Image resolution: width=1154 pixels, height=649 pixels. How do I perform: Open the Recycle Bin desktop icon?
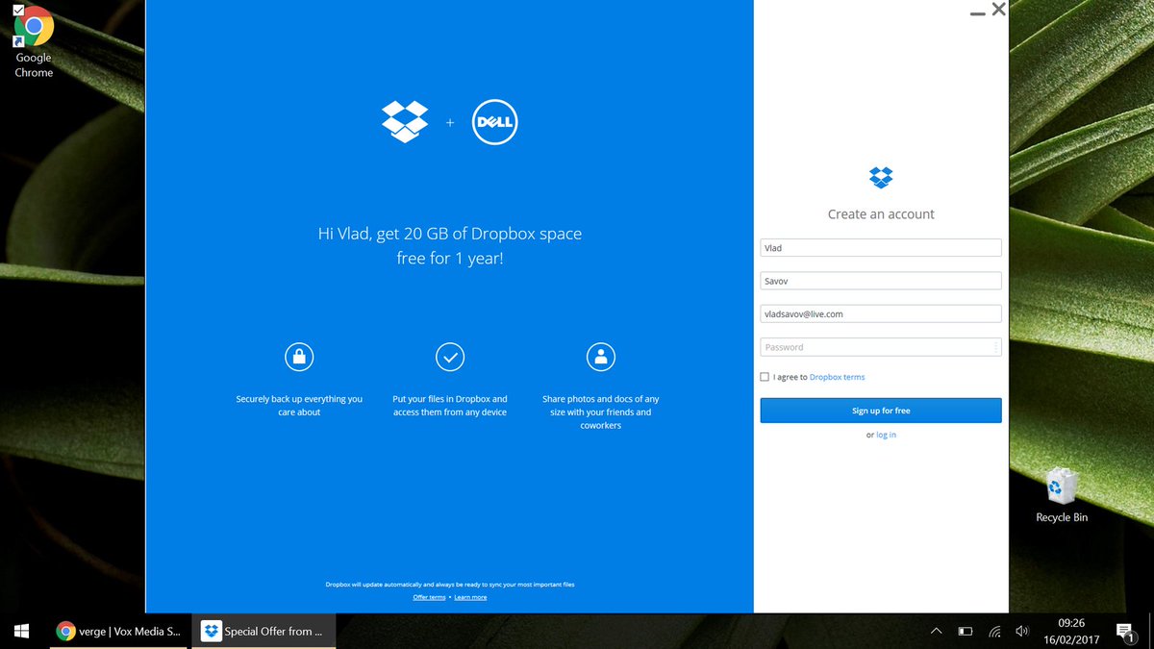click(x=1062, y=496)
